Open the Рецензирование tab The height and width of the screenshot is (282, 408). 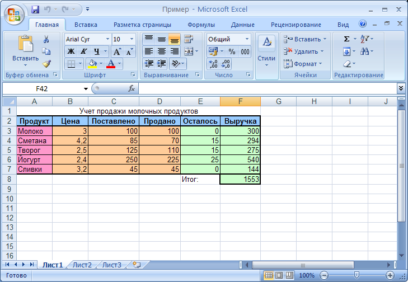296,25
